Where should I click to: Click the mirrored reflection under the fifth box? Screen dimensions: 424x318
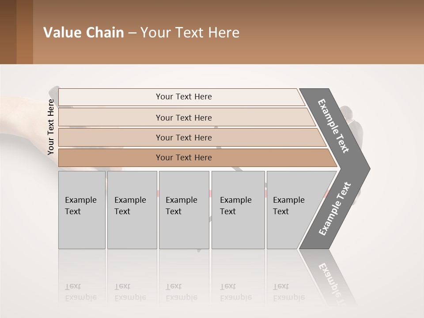288,292
